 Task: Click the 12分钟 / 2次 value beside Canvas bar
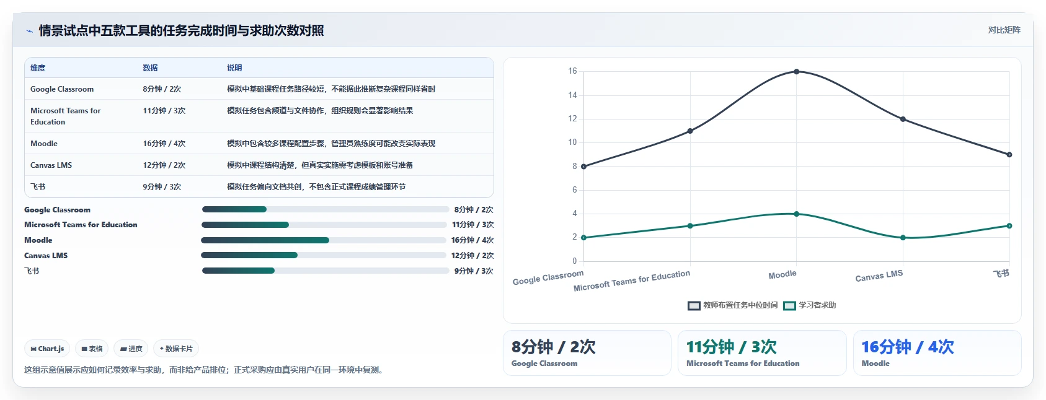[x=472, y=256]
